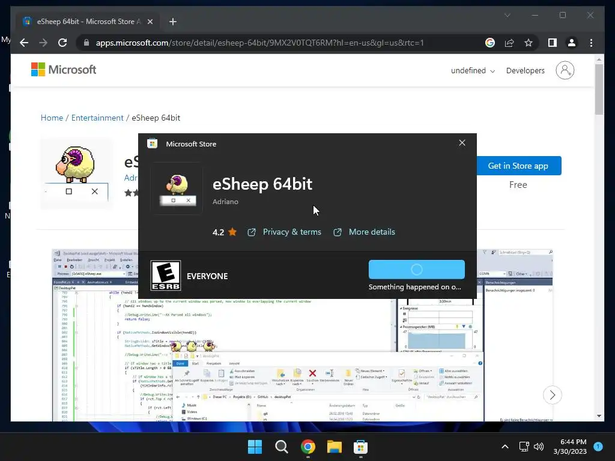The height and width of the screenshot is (461, 615).
Task: Expand the undefined dropdown
Action: (x=473, y=71)
